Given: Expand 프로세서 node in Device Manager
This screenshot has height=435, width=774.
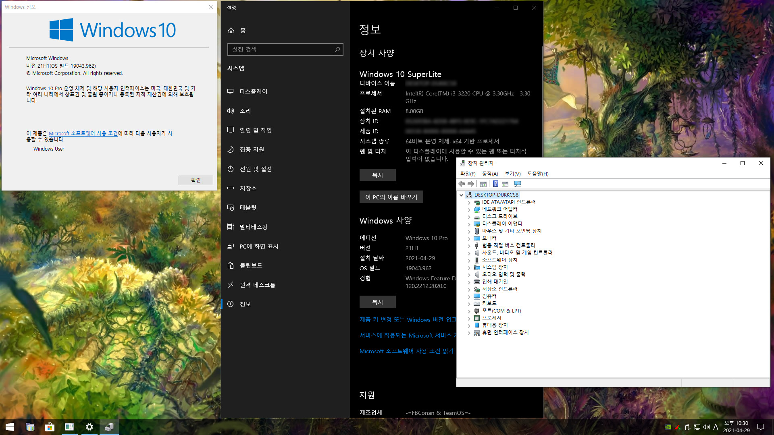Looking at the screenshot, I should [469, 319].
